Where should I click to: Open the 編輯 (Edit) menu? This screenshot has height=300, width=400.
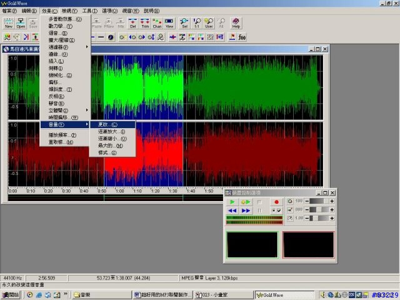(x=29, y=11)
